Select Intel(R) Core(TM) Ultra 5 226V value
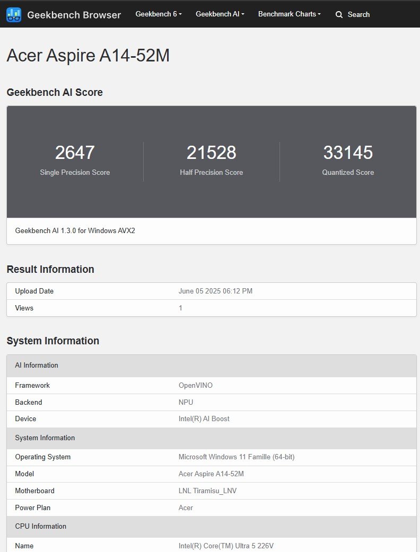This screenshot has height=552, width=420. tap(226, 546)
